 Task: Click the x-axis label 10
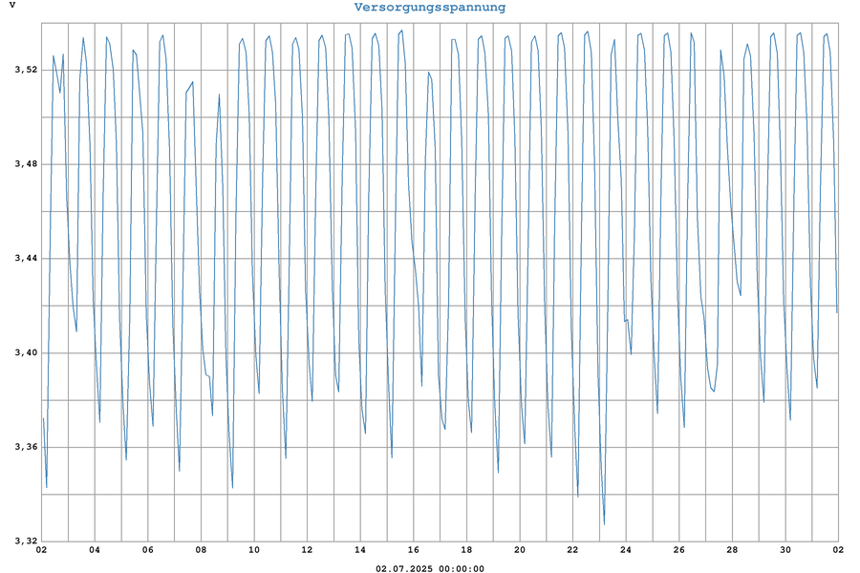[254, 550]
